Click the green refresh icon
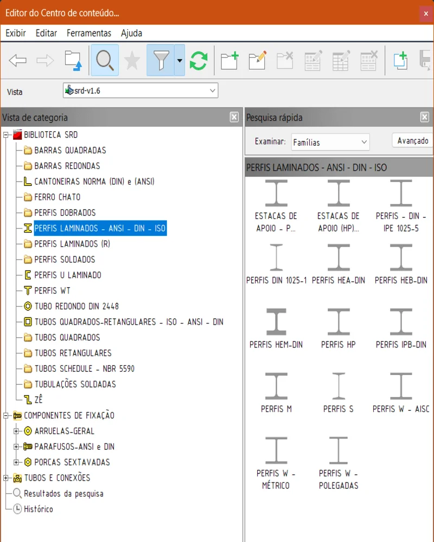The width and height of the screenshot is (434, 542). pos(199,60)
